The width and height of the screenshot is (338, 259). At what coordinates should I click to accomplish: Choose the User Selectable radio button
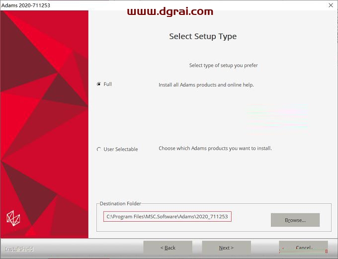click(99, 150)
